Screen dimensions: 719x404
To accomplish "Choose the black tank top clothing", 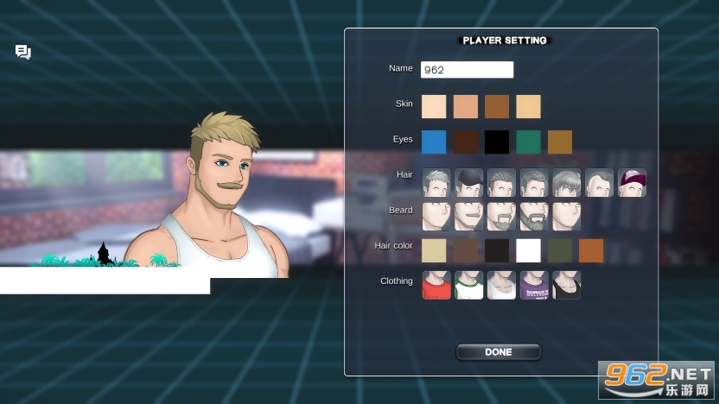I will 566,286.
